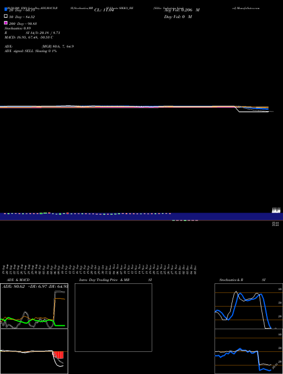Click the date labels along the time axis
Image resolution: width=283 pixels, height=374 pixels.
100,270
